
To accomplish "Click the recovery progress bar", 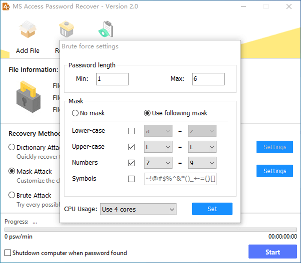I will pos(150,229).
